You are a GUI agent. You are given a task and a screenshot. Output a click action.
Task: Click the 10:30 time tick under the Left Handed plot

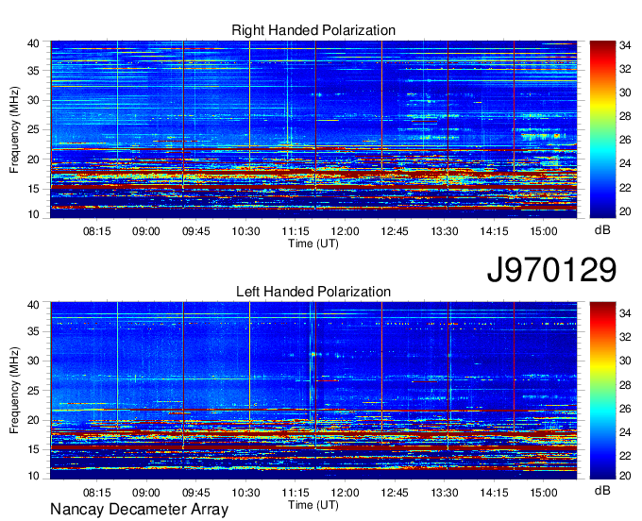point(245,493)
